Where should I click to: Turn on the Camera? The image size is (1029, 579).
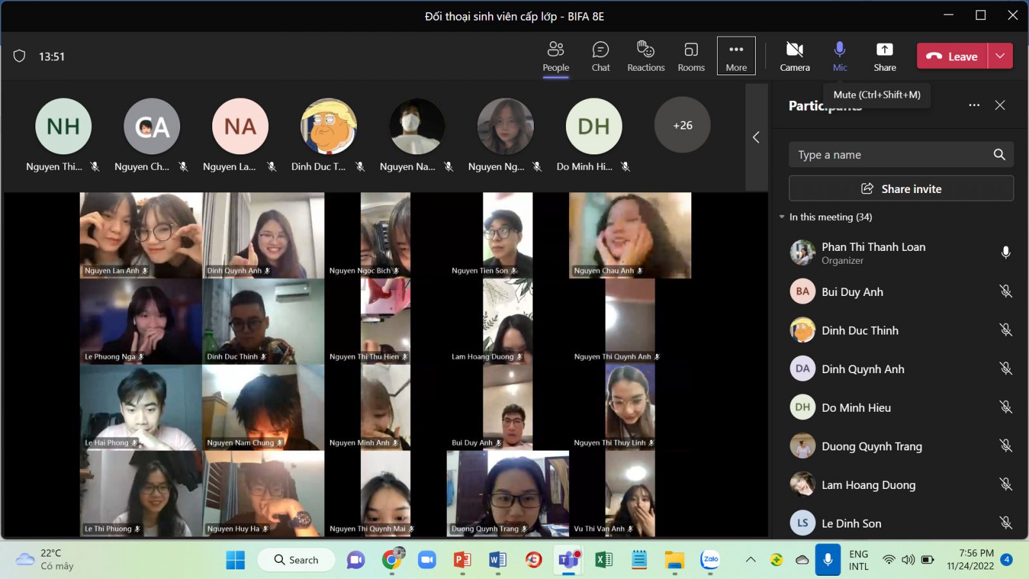(794, 57)
